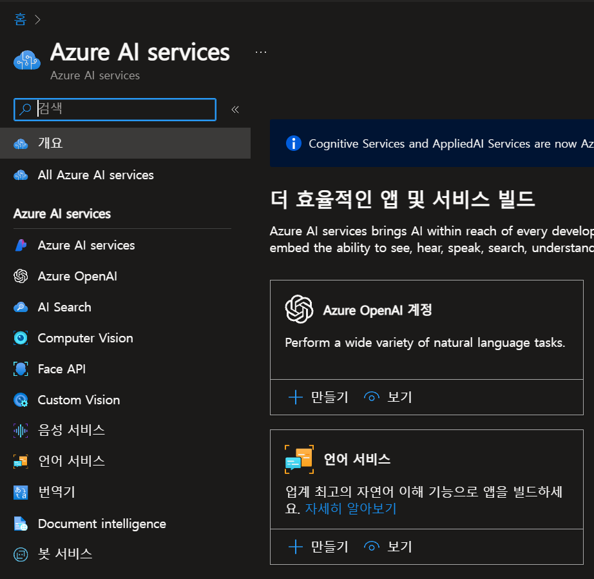Click the 홈 breadcrumb link
Viewport: 594px width, 579px height.
point(20,19)
